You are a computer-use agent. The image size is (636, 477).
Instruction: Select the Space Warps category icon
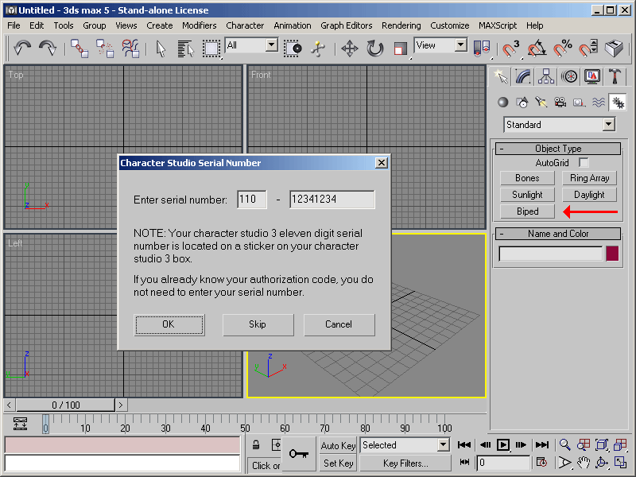(x=599, y=103)
